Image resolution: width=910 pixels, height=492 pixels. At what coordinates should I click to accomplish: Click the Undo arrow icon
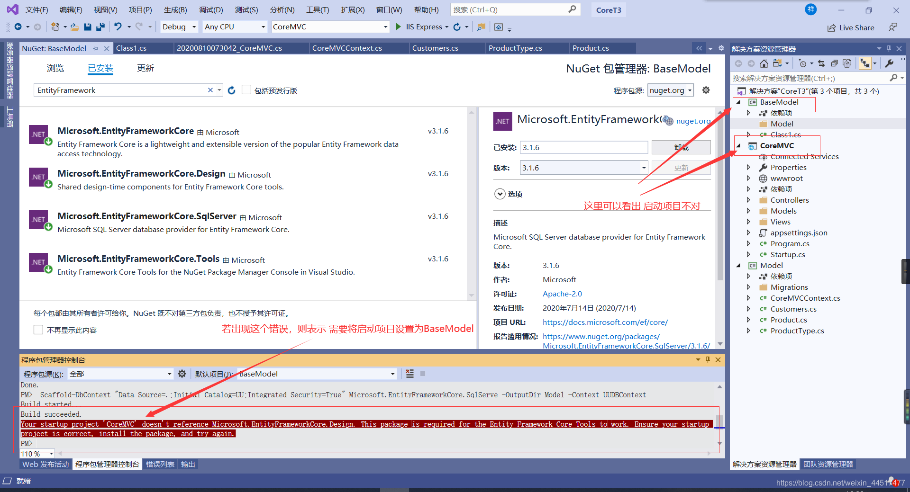[x=118, y=27]
